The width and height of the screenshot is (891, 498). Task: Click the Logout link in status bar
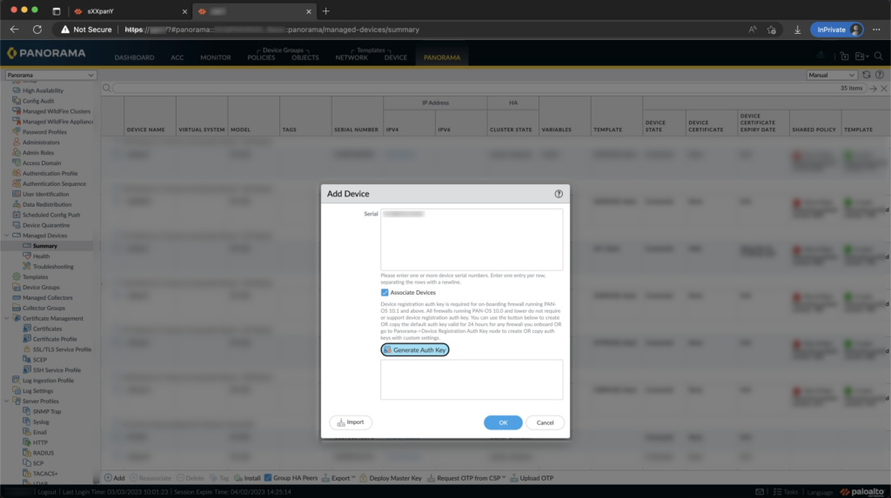[47, 492]
